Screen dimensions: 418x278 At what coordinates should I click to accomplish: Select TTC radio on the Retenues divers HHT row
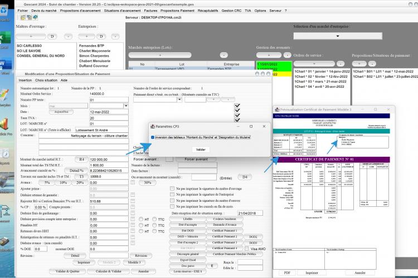tap(154, 231)
